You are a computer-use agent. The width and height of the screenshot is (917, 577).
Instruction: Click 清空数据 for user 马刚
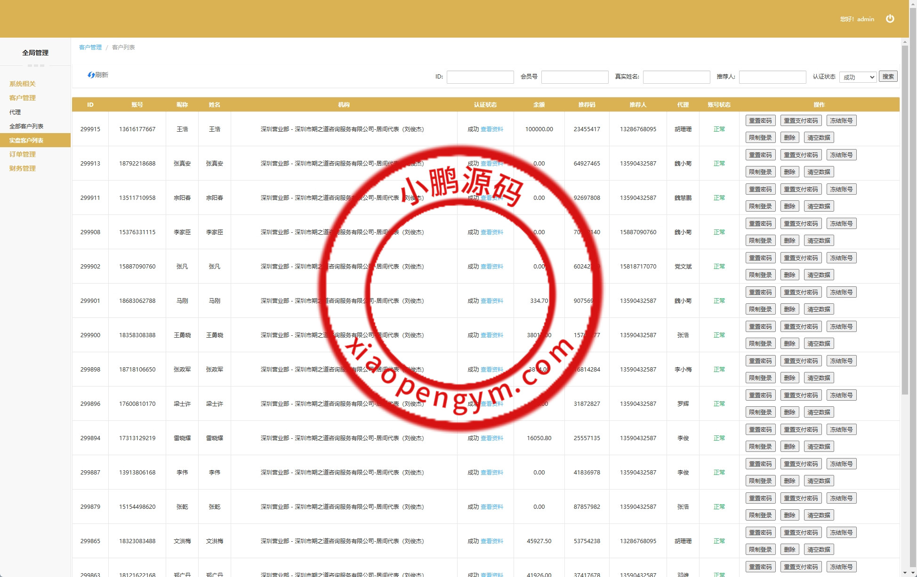(819, 309)
